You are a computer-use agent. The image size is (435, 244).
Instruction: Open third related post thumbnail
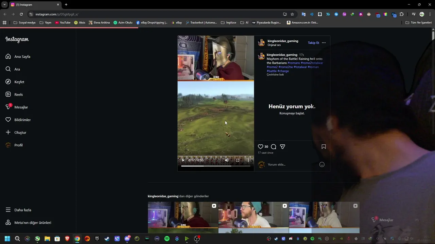click(x=324, y=218)
